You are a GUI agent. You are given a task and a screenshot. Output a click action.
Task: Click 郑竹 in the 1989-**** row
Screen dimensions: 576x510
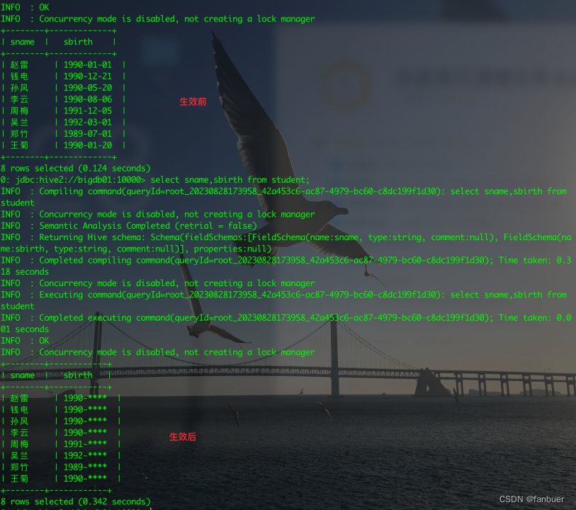(19, 467)
